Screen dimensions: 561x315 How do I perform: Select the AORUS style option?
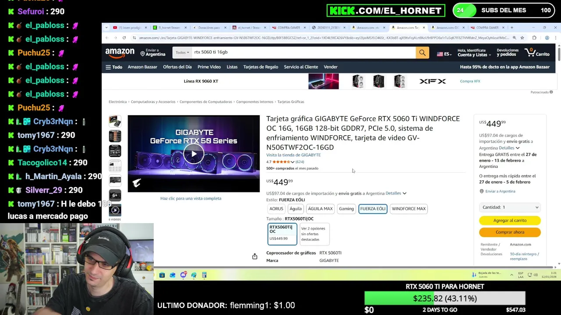coord(276,209)
